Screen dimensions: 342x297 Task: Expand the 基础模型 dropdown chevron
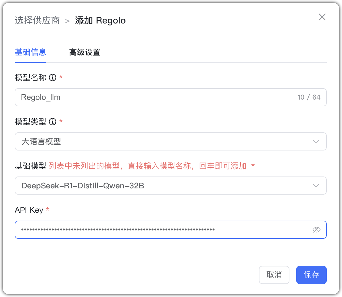click(x=316, y=186)
